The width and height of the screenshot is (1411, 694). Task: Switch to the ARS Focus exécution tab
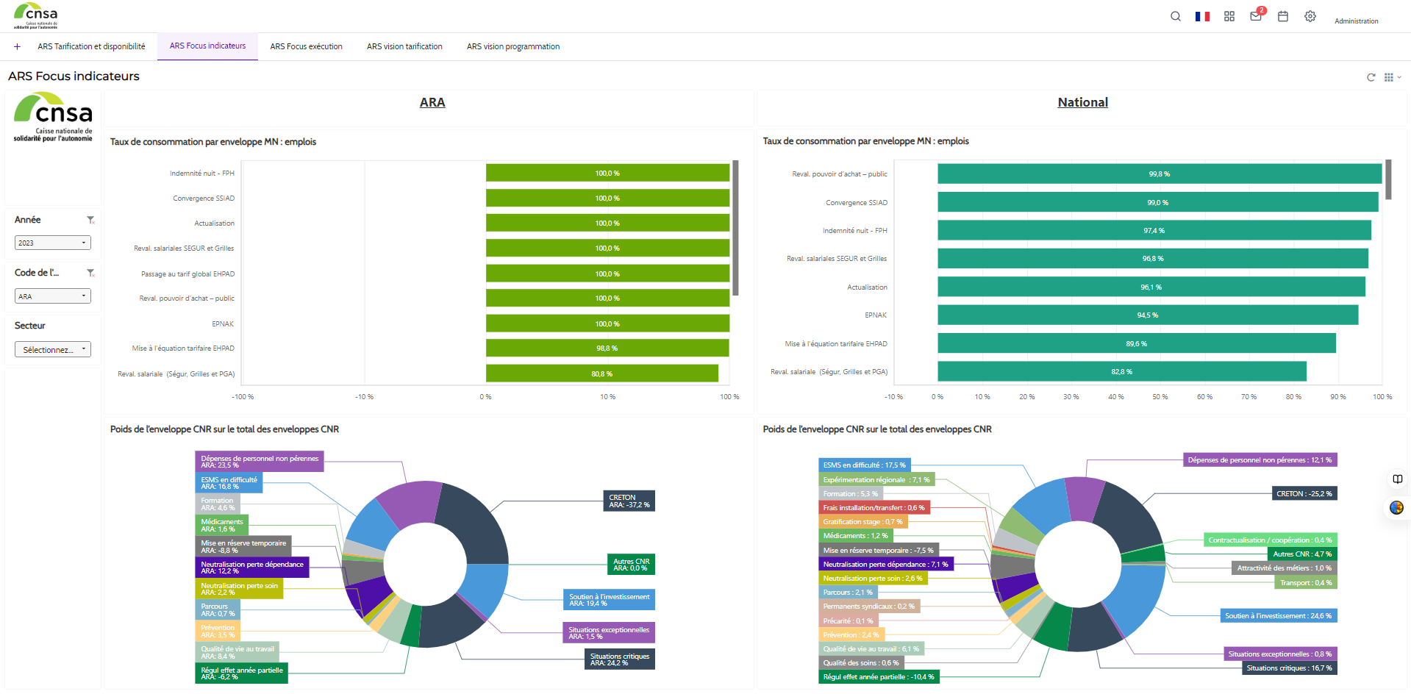[x=306, y=46]
